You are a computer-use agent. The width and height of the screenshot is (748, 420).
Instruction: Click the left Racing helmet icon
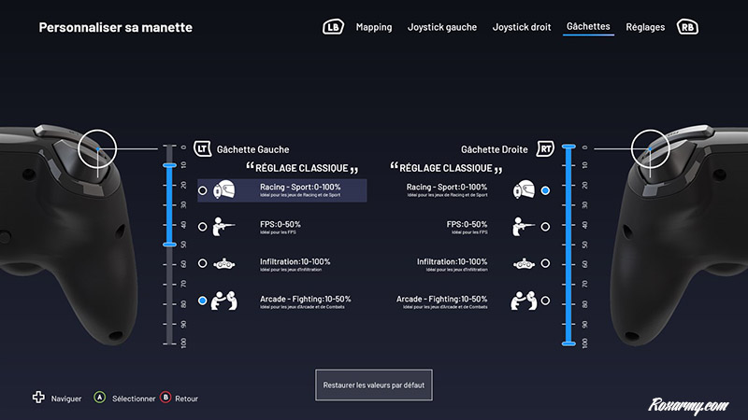(225, 190)
